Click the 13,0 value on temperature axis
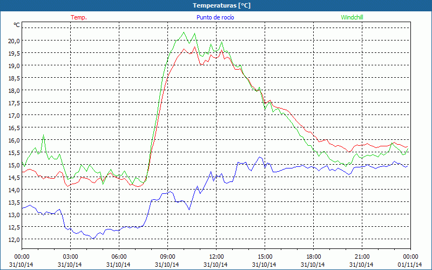 coord(15,214)
